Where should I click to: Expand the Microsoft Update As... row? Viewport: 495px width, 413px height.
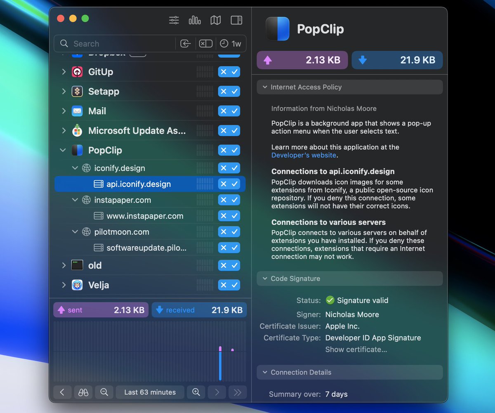pos(64,130)
